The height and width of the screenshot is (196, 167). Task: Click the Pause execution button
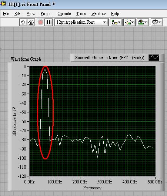[49, 23]
